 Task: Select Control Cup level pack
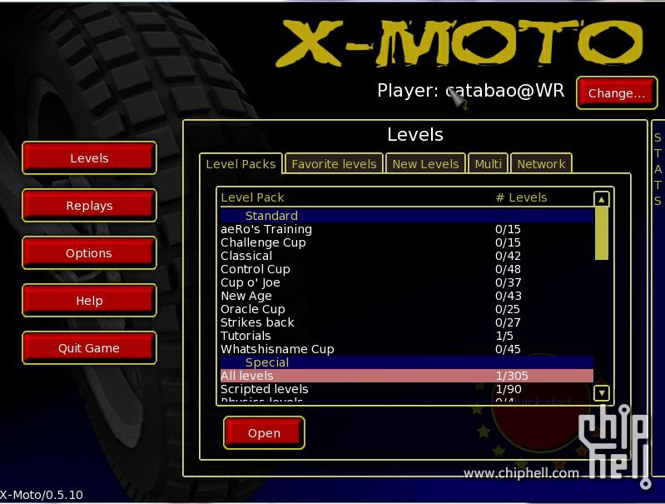coord(406,269)
